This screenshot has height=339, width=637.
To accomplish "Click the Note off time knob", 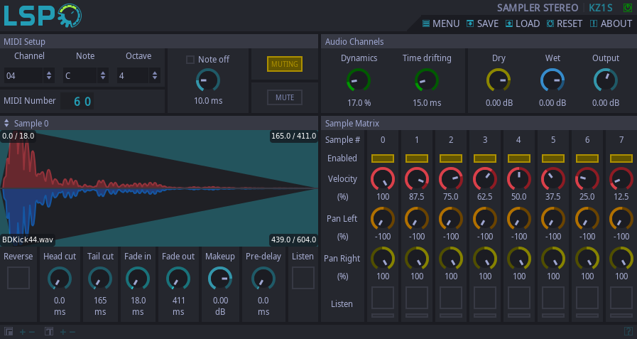I will [208, 80].
